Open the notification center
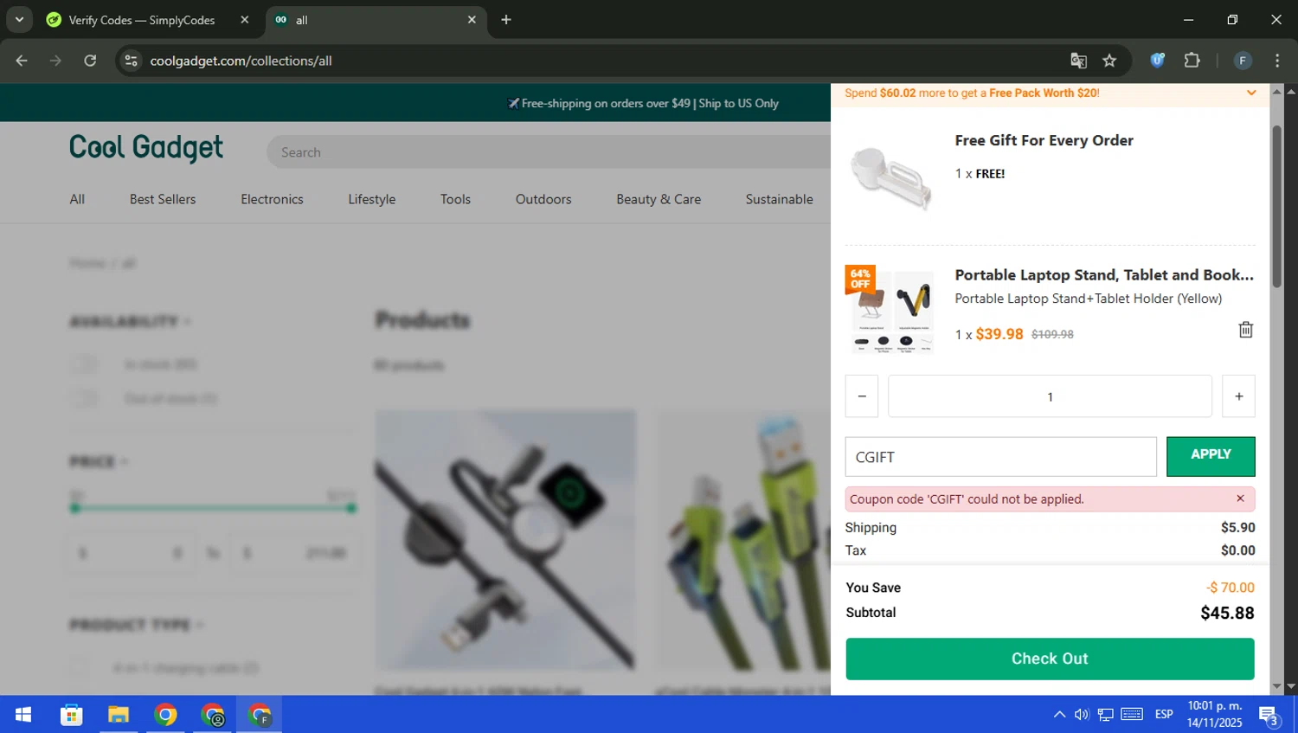The height and width of the screenshot is (733, 1298). (1269, 716)
